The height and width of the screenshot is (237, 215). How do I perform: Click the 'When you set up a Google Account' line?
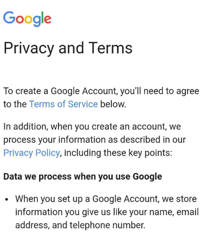(106, 199)
